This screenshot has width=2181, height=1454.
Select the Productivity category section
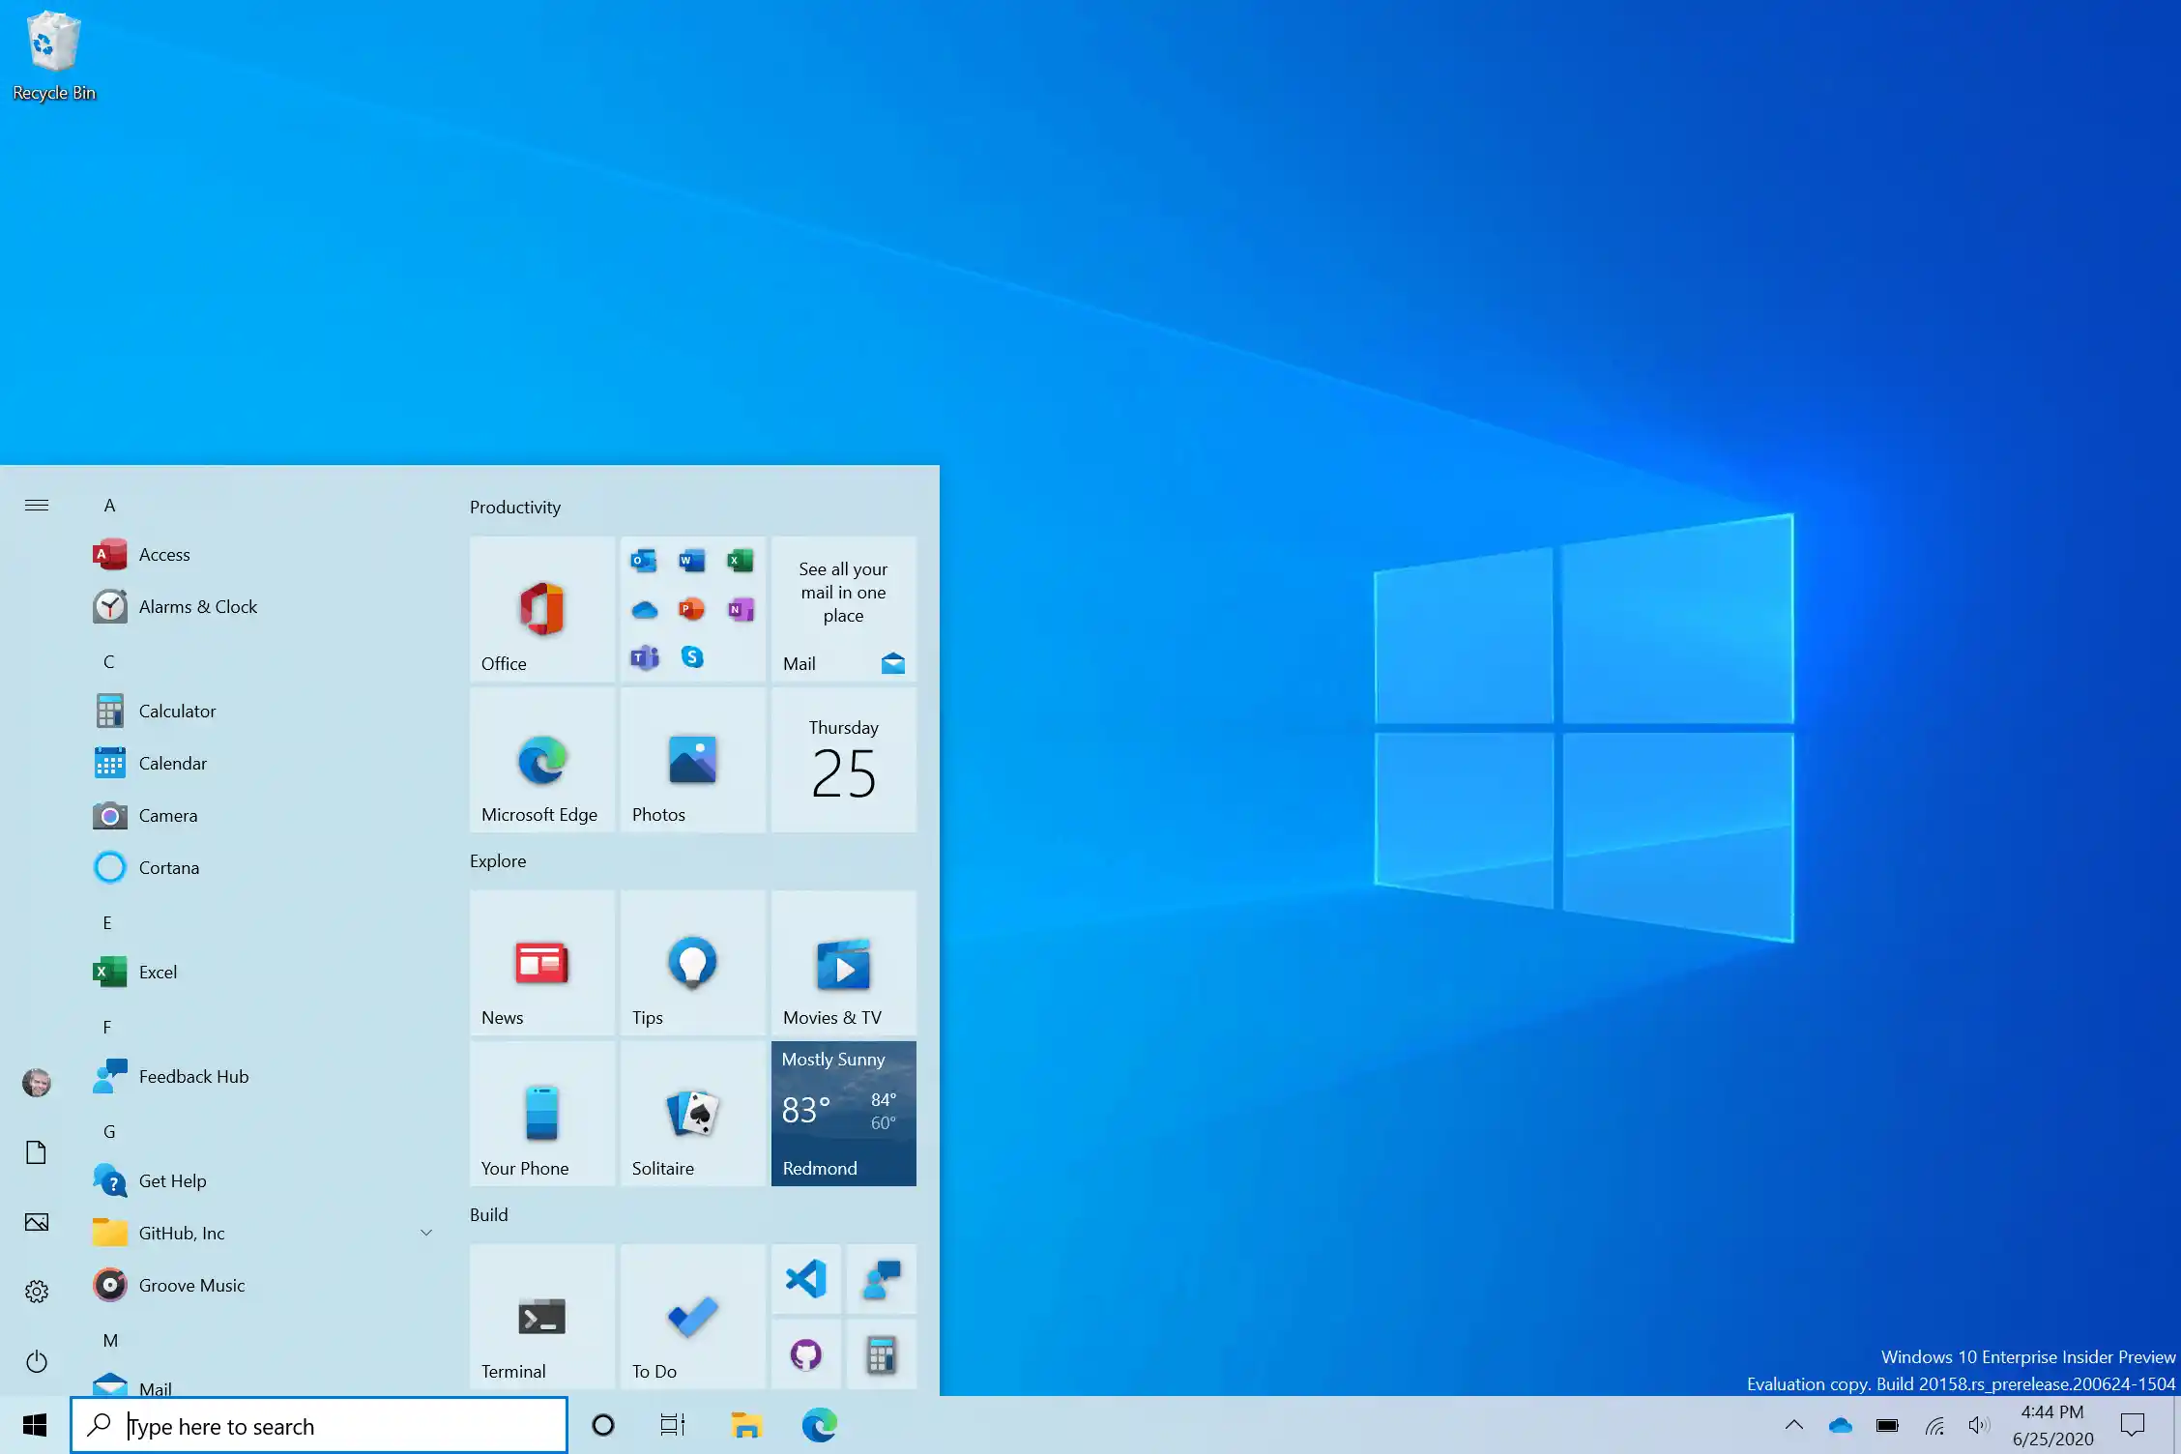coord(514,507)
